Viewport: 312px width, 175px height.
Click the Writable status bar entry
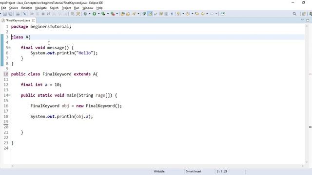pos(159,171)
